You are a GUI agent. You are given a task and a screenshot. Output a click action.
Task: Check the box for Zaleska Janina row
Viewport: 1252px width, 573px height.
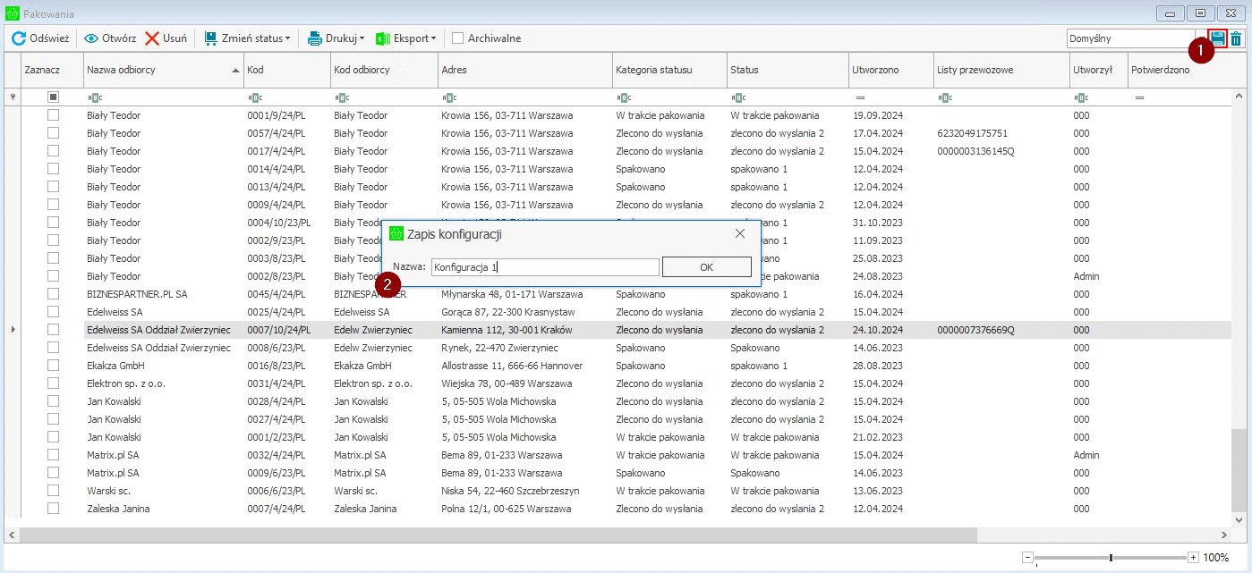tap(54, 509)
